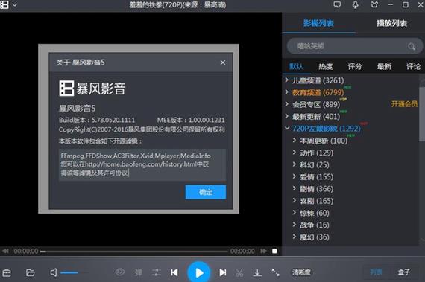Click the orange 开通会员 link
The height and width of the screenshot is (282, 425).
point(404,104)
